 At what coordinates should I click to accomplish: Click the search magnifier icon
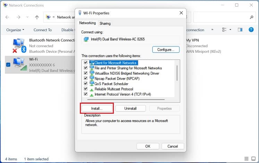tap(252, 17)
